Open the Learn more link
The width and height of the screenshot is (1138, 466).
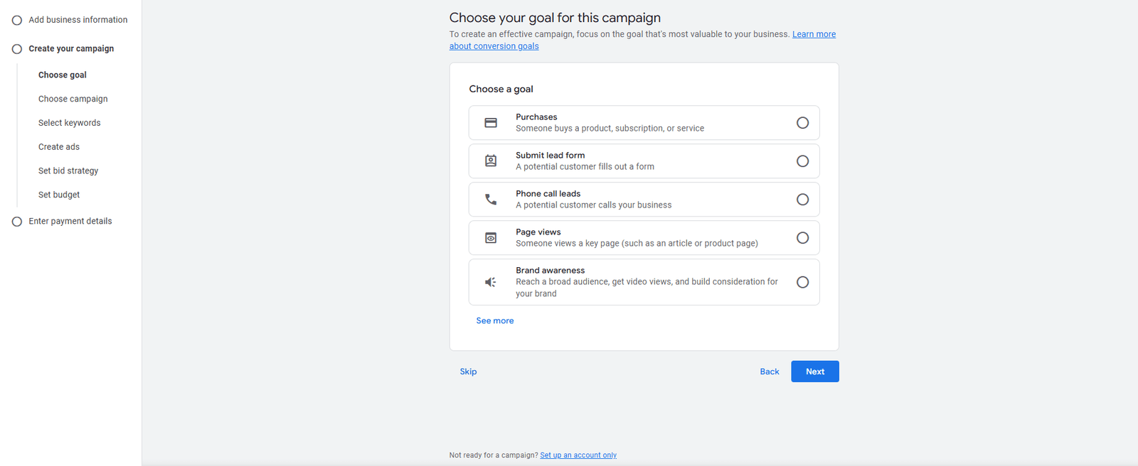814,34
